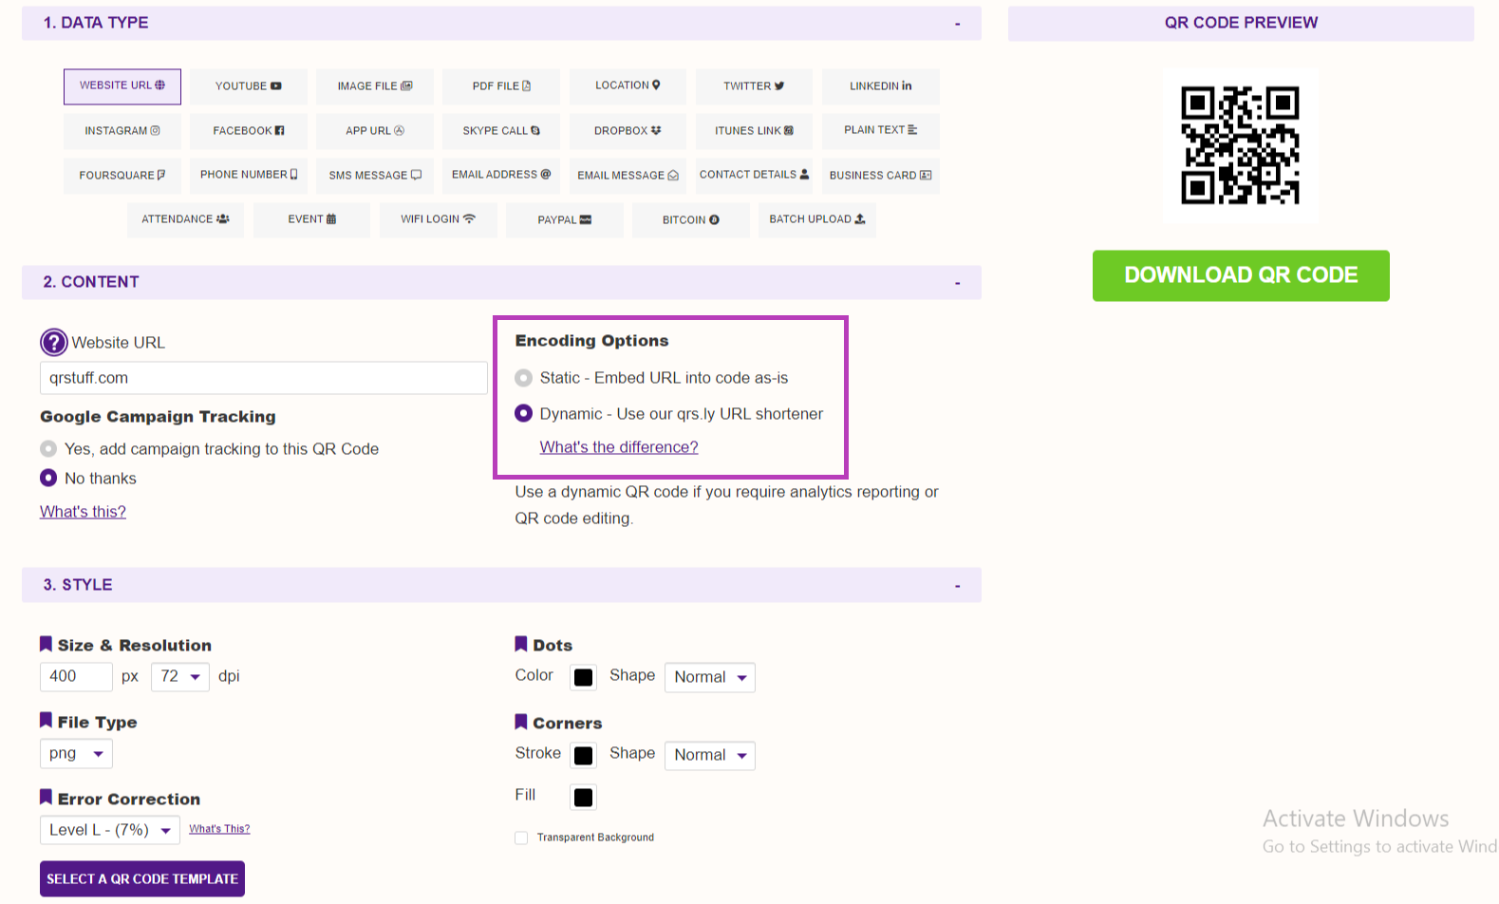The width and height of the screenshot is (1499, 904).
Task: Choose PDF File data type
Action: click(x=501, y=86)
